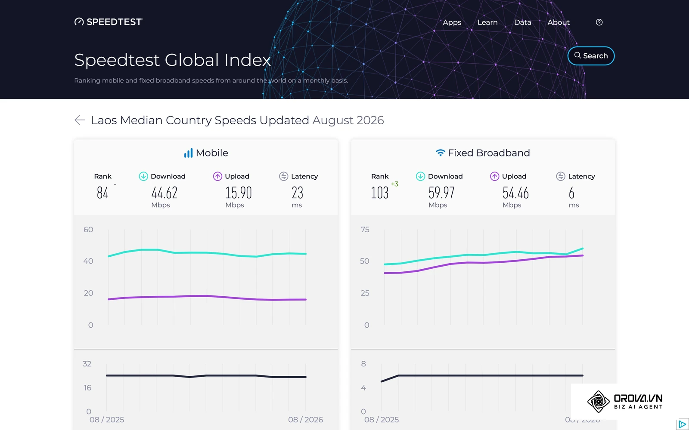This screenshot has height=430, width=689.
Task: Click the Mobile Download arrow icon
Action: coord(143,176)
